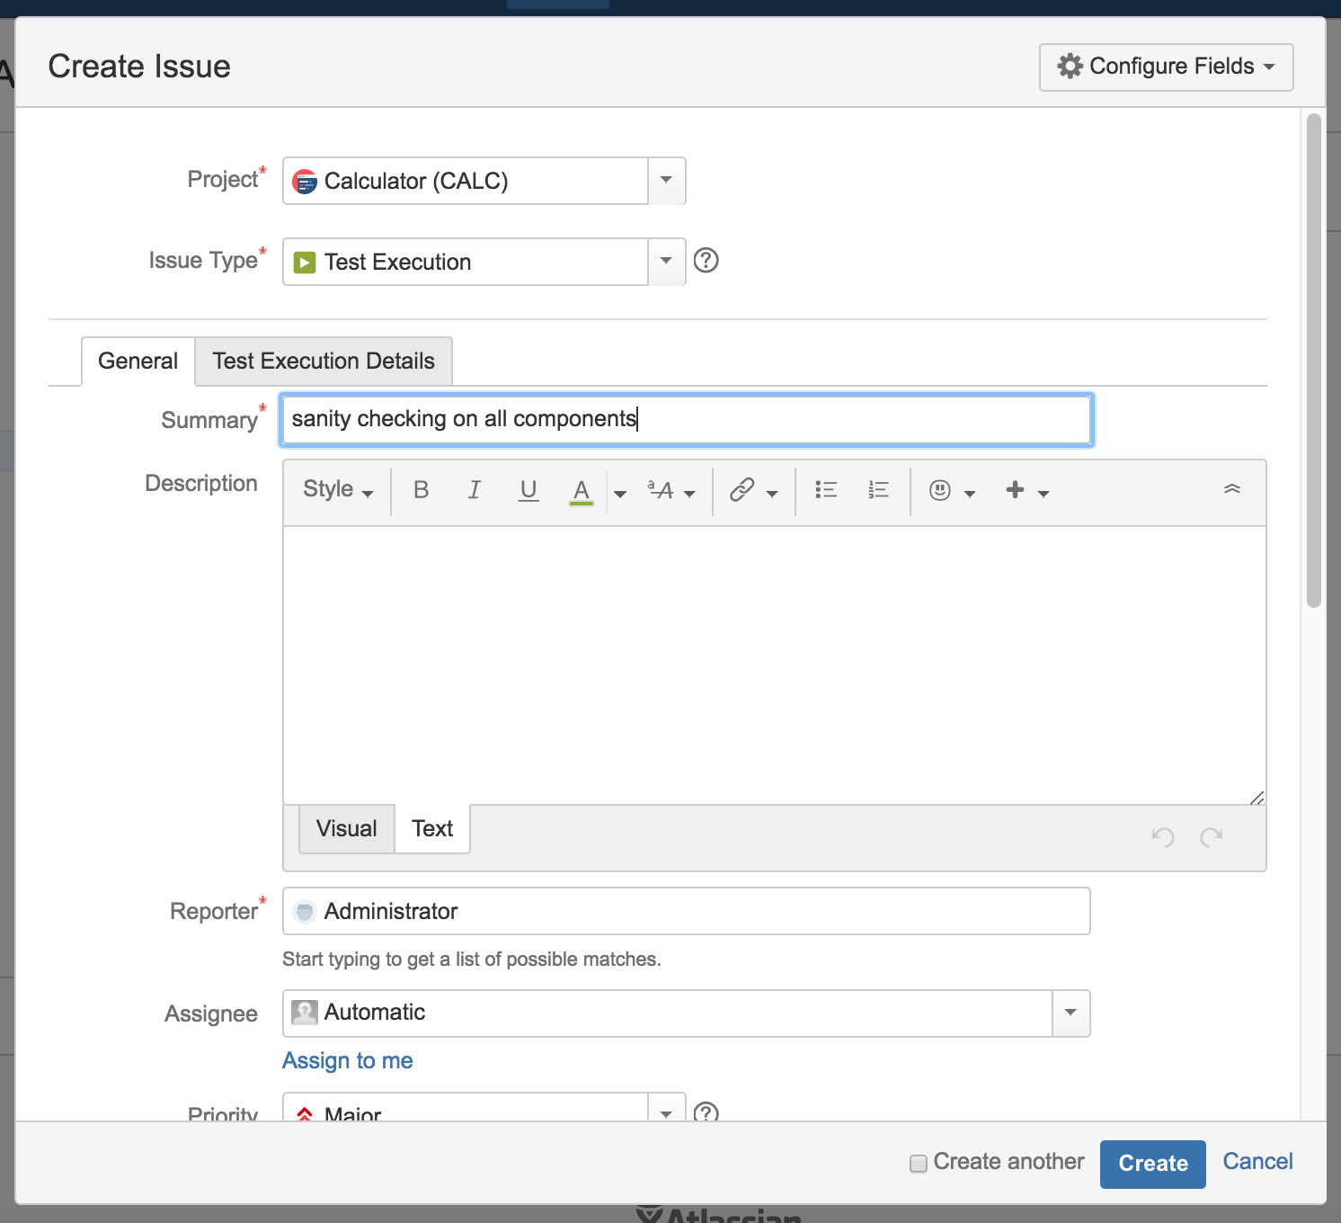Insert a numbered list
1341x1223 pixels.
coord(878,490)
